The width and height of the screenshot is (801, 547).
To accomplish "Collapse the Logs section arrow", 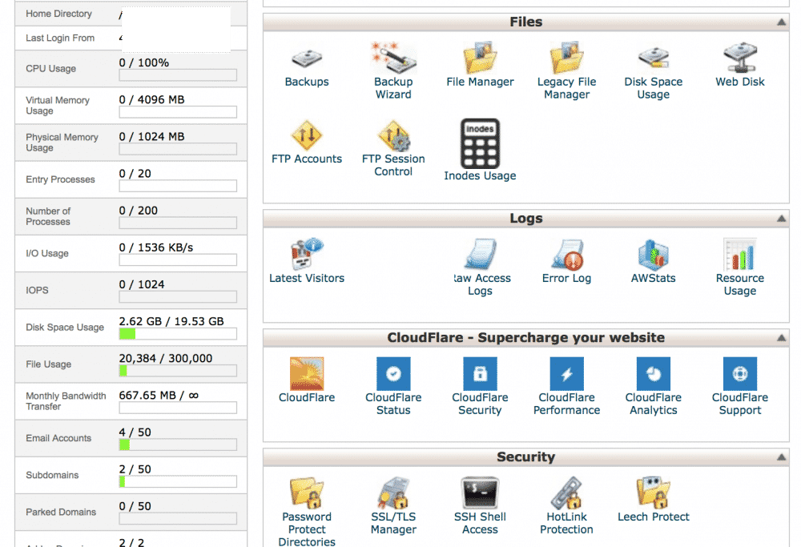I will pyautogui.click(x=781, y=219).
